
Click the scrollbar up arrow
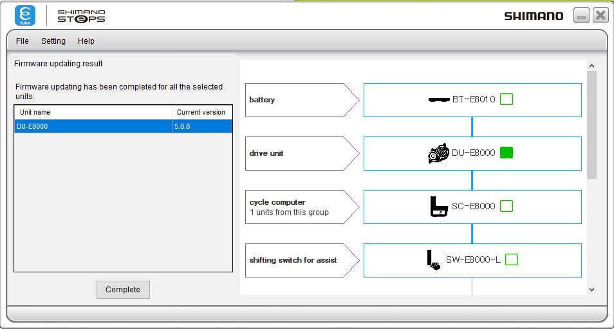[x=591, y=66]
